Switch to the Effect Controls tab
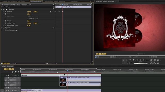 36,1
